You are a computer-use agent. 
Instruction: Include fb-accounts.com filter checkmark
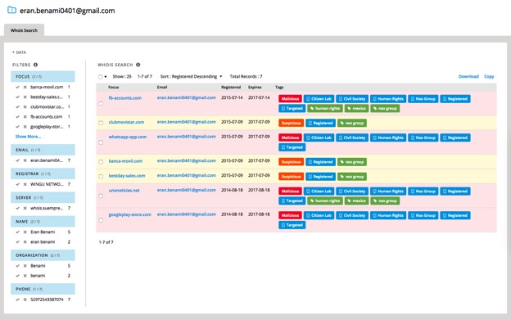[x=17, y=116]
